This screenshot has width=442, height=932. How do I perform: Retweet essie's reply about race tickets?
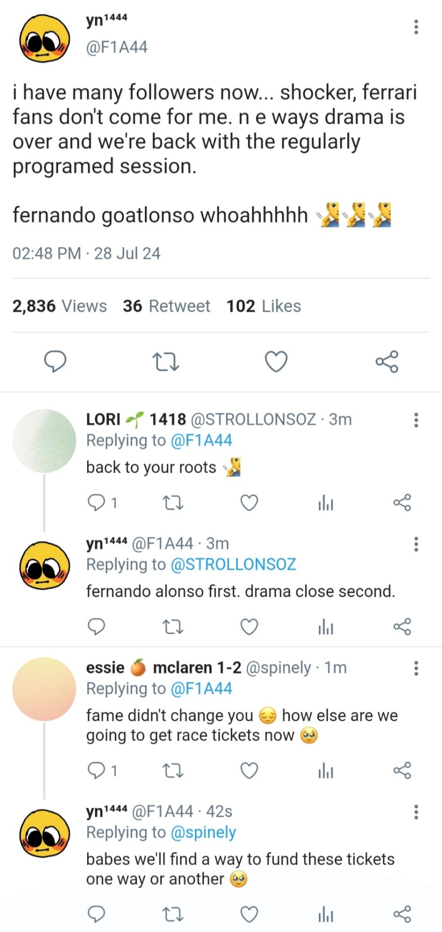click(173, 771)
